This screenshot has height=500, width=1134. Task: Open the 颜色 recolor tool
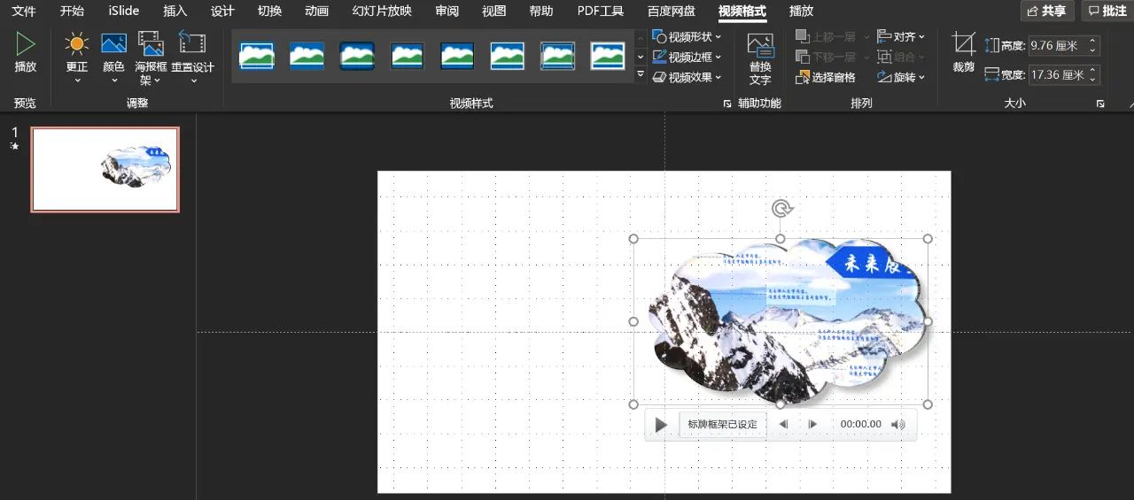113,44
